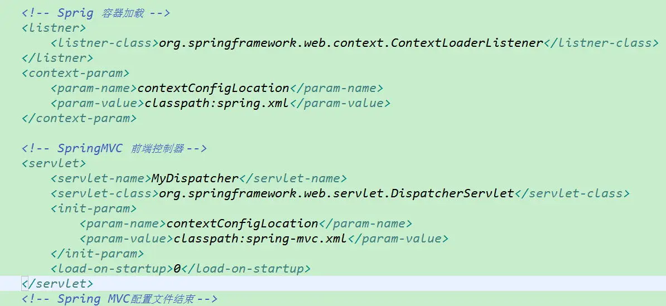Image resolution: width=666 pixels, height=306 pixels.
Task: Click the highlighted closing </servlet> tag
Action: tap(57, 284)
